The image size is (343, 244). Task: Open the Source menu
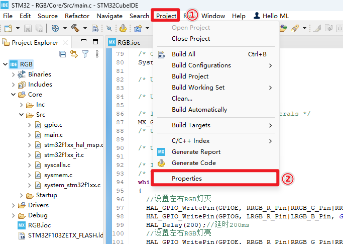tap(48, 16)
